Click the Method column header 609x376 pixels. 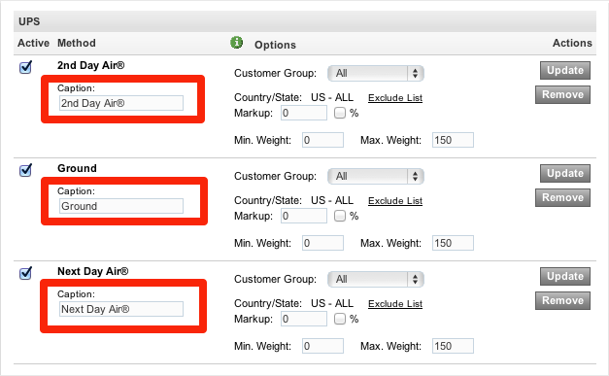click(x=77, y=43)
